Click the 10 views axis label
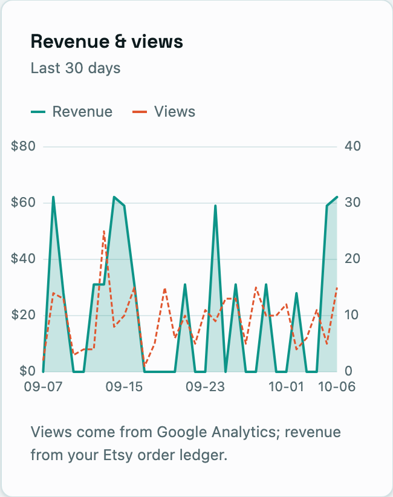The image size is (393, 497). click(x=352, y=315)
